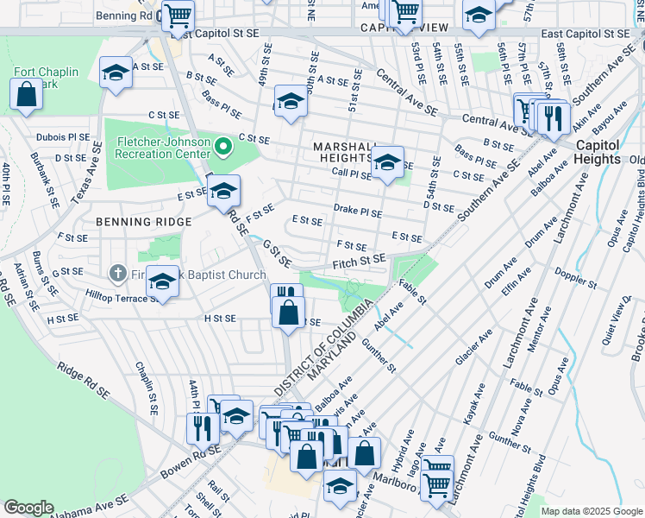The image size is (645, 518).
Task: Click the school marker on 50th St SE
Action: coord(291,103)
